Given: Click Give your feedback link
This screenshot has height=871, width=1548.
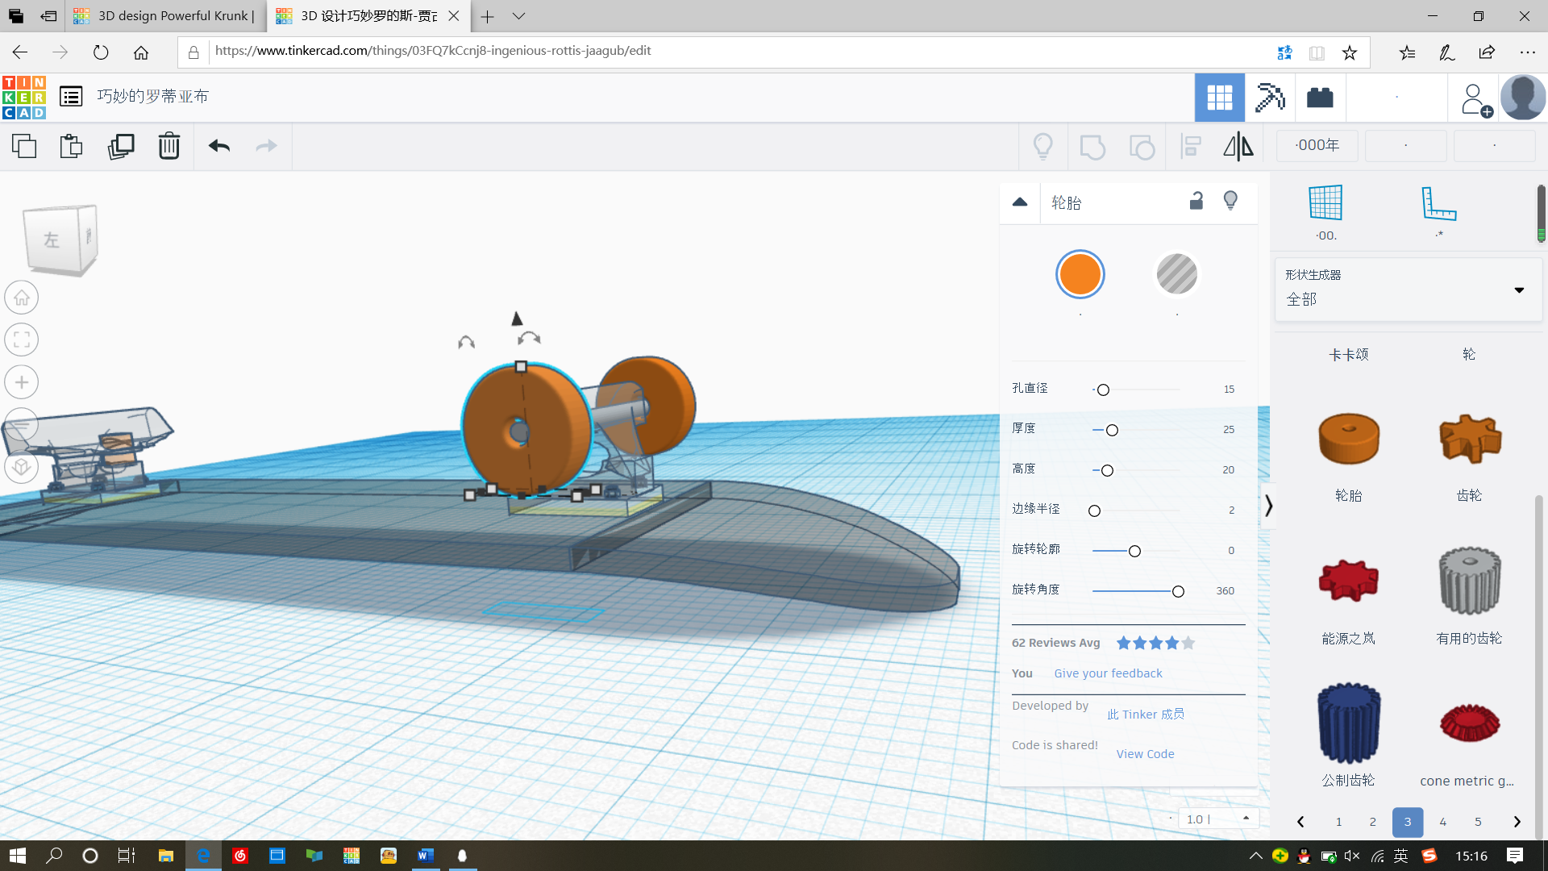Looking at the screenshot, I should (1108, 673).
